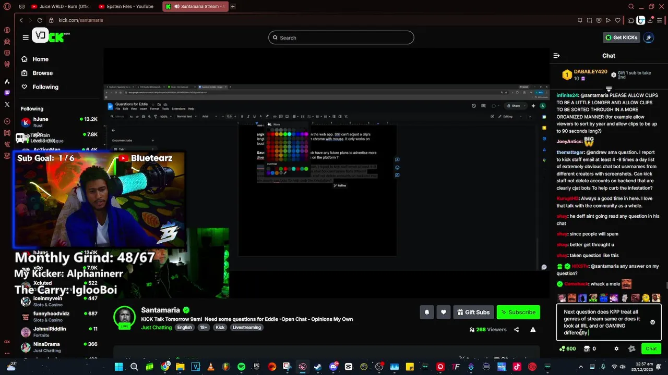
Task: Click Santamaria streamer avatar
Action: click(124, 317)
